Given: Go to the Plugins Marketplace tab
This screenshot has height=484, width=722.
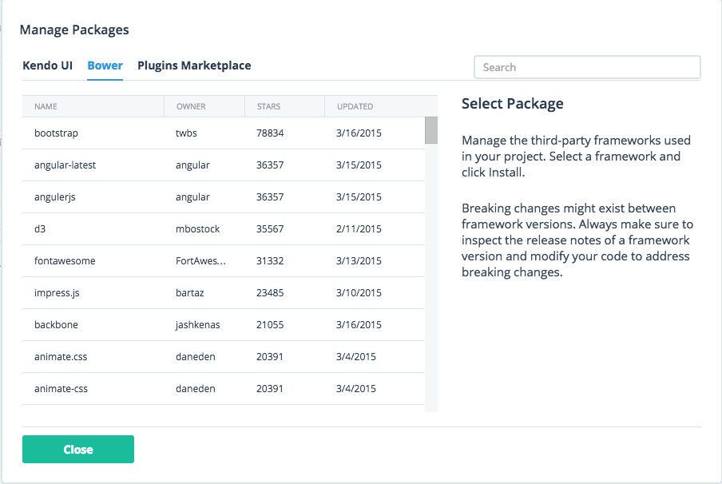Looking at the screenshot, I should 194,65.
